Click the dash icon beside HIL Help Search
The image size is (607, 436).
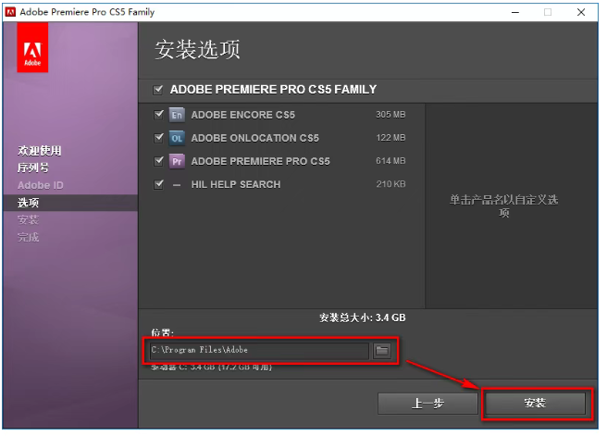click(177, 184)
